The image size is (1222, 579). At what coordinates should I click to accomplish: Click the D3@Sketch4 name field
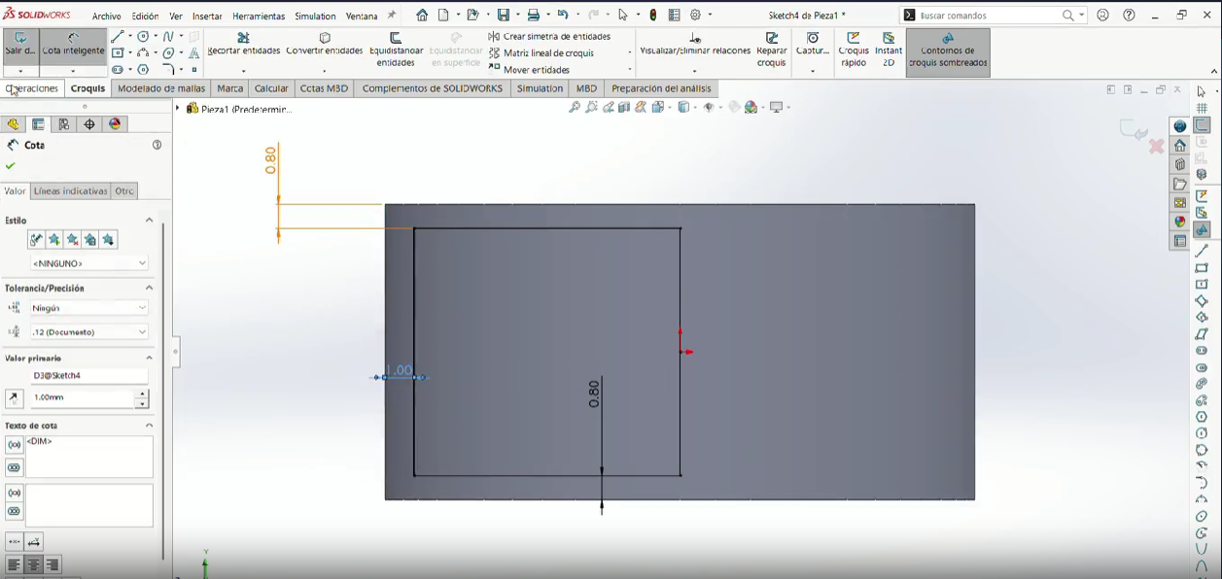tap(88, 376)
